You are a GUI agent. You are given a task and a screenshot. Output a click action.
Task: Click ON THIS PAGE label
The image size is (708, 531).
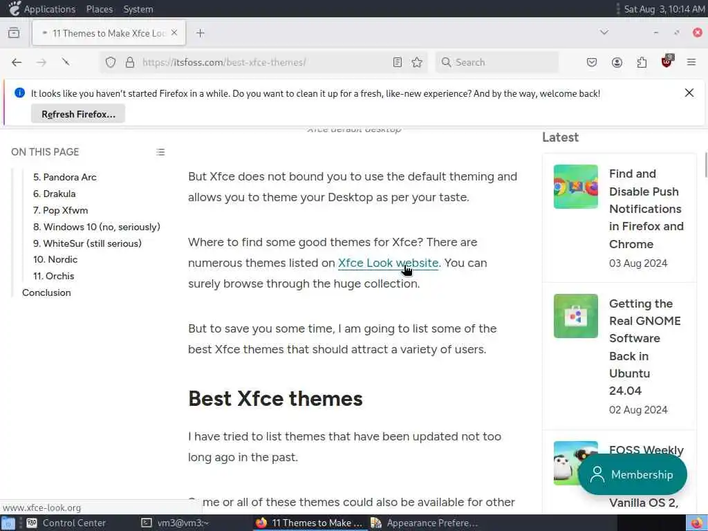[x=45, y=152]
